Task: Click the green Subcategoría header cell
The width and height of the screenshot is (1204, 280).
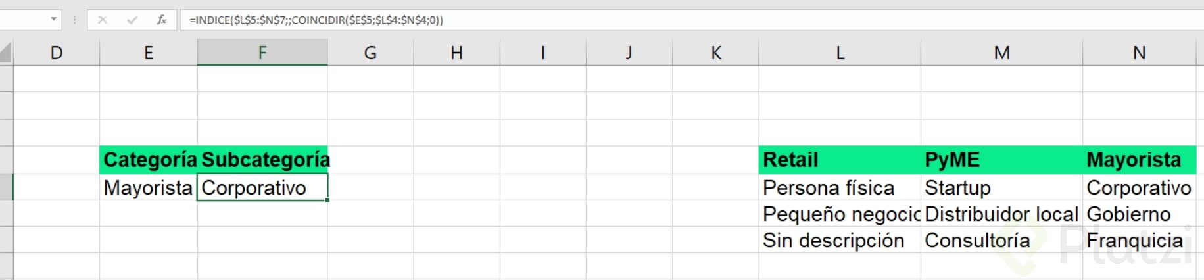Action: [262, 160]
